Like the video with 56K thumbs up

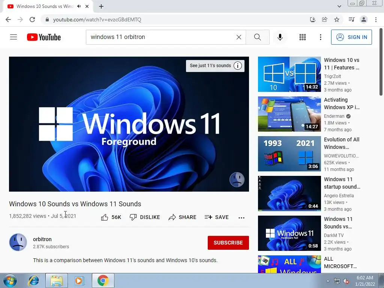point(111,217)
